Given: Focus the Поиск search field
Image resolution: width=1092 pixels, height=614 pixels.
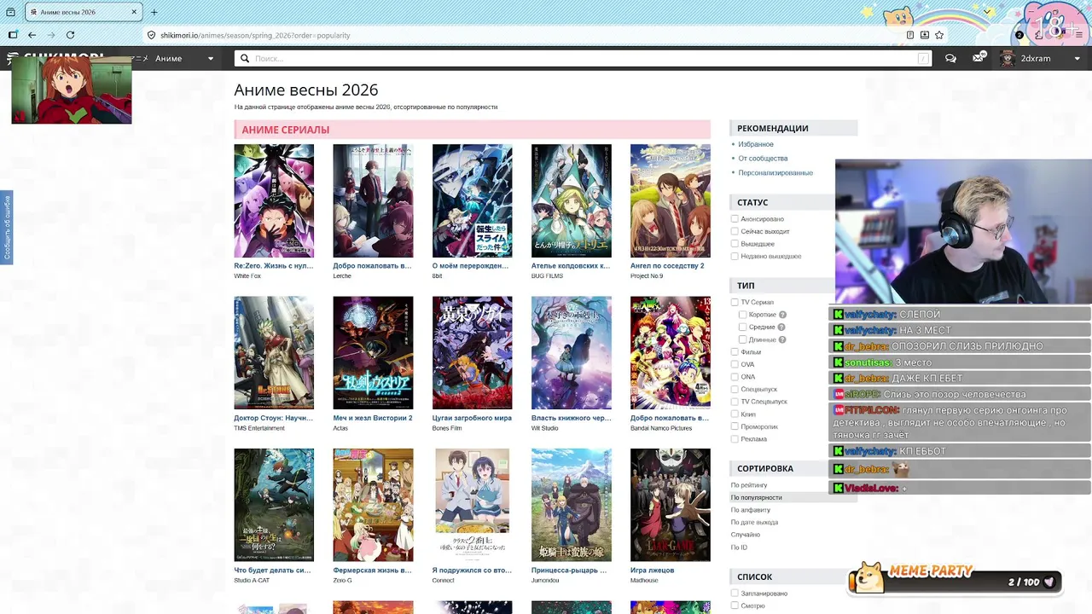Looking at the screenshot, I should [584, 58].
